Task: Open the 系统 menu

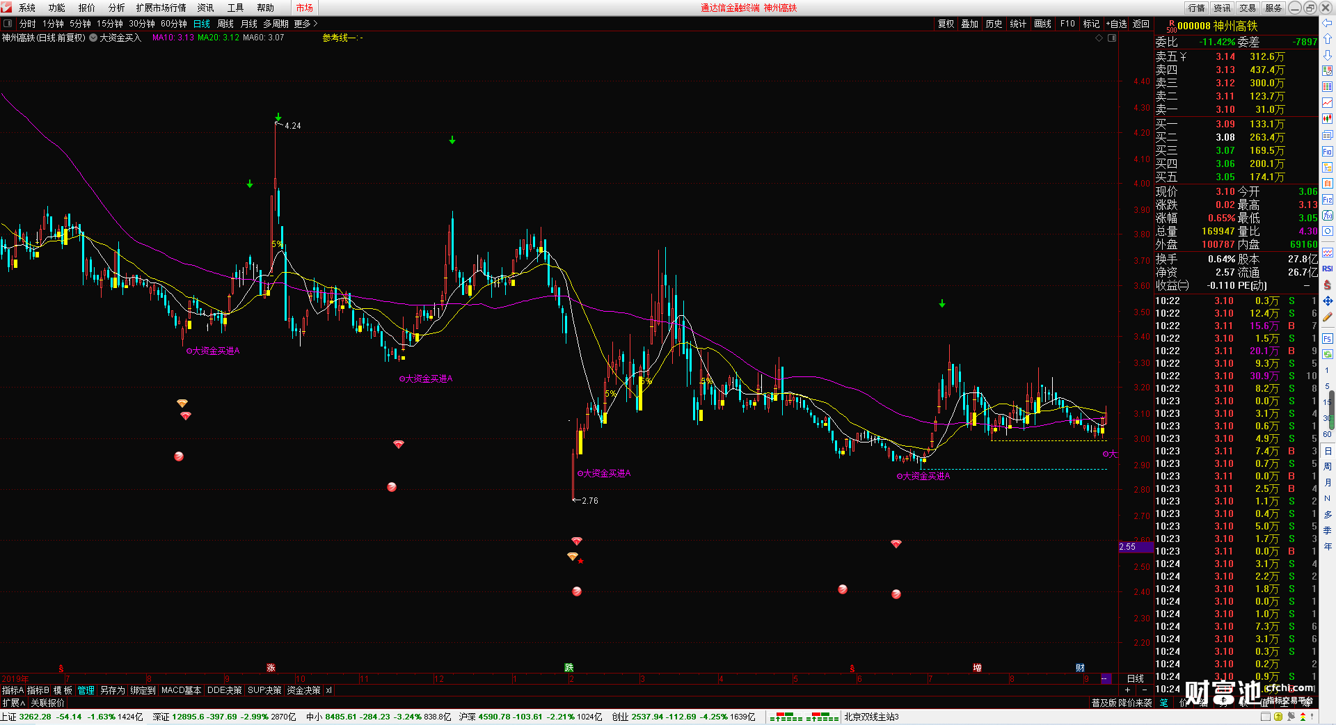Action: [x=27, y=8]
